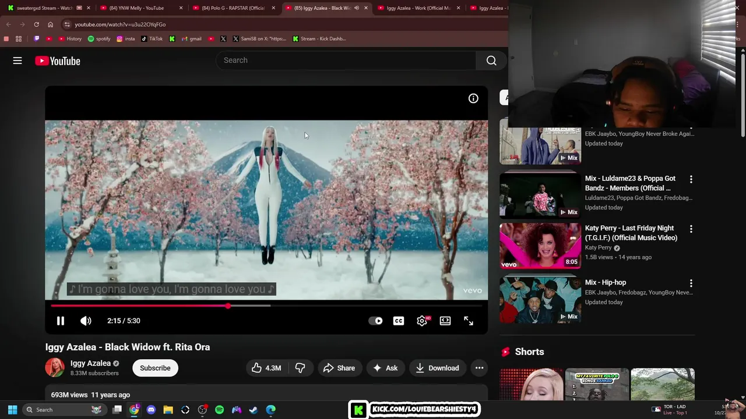746x419 pixels.
Task: Open the Iggy Azalea channel name link
Action: tap(90, 363)
